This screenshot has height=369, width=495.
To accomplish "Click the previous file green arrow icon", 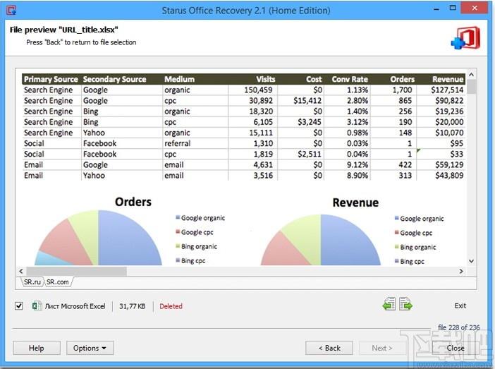I will pos(389,303).
